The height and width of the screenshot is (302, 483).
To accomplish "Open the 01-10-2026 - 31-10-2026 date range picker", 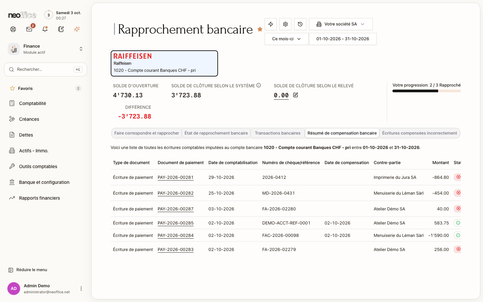I will pos(343,39).
